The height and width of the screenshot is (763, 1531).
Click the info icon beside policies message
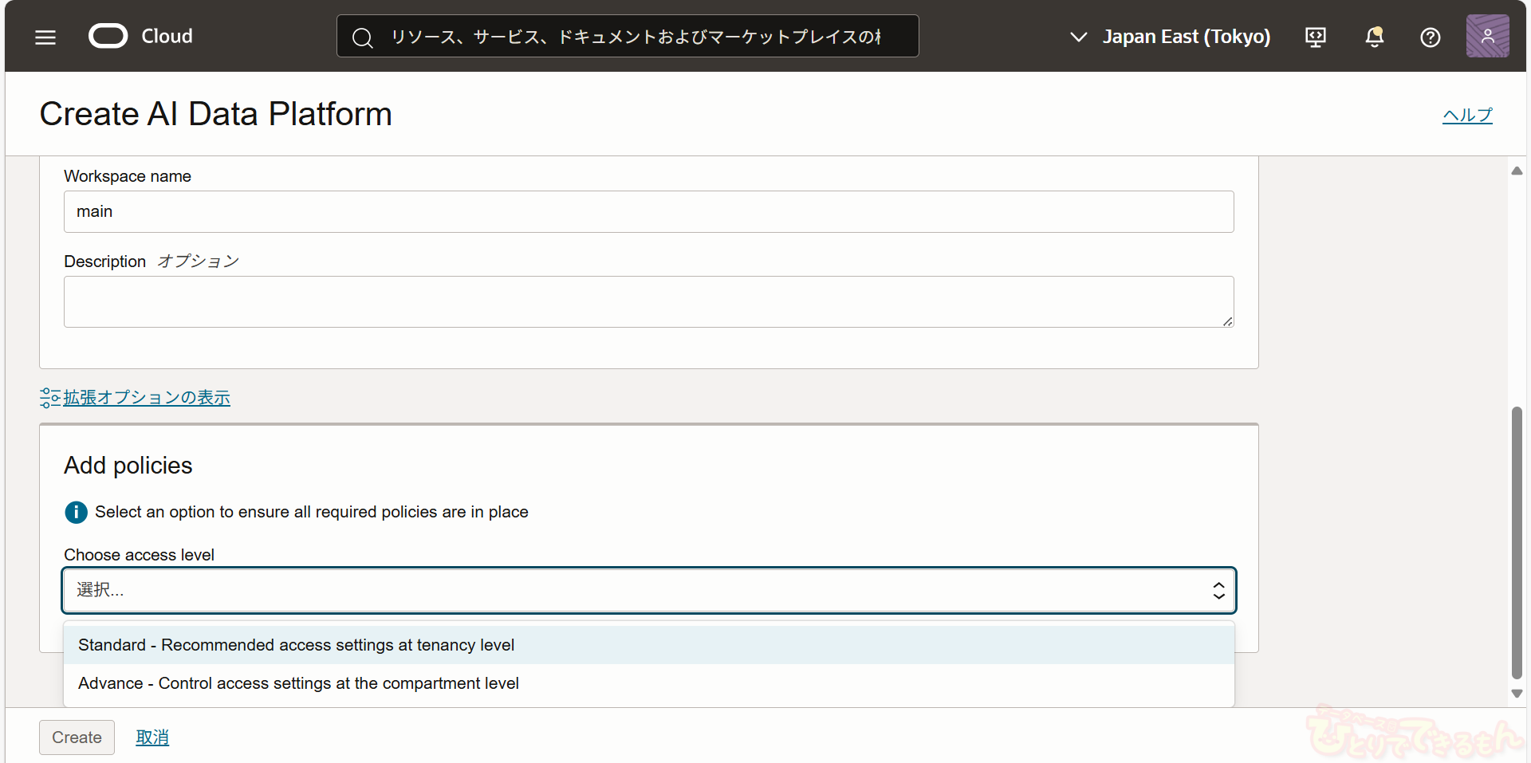(76, 512)
